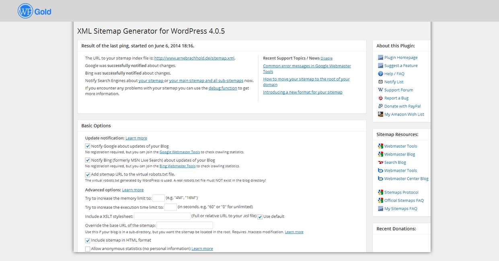Click the Donate with PayPal icon
This screenshot has width=499, height=261.
tap(380, 106)
